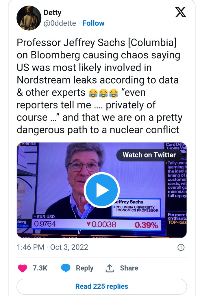Click the Columbia University caption in the video

coord(136,209)
